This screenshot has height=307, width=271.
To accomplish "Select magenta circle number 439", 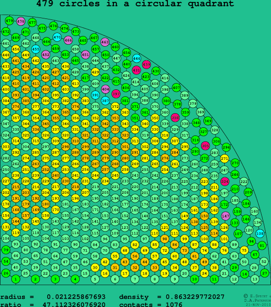I will pyautogui.click(x=146, y=65).
